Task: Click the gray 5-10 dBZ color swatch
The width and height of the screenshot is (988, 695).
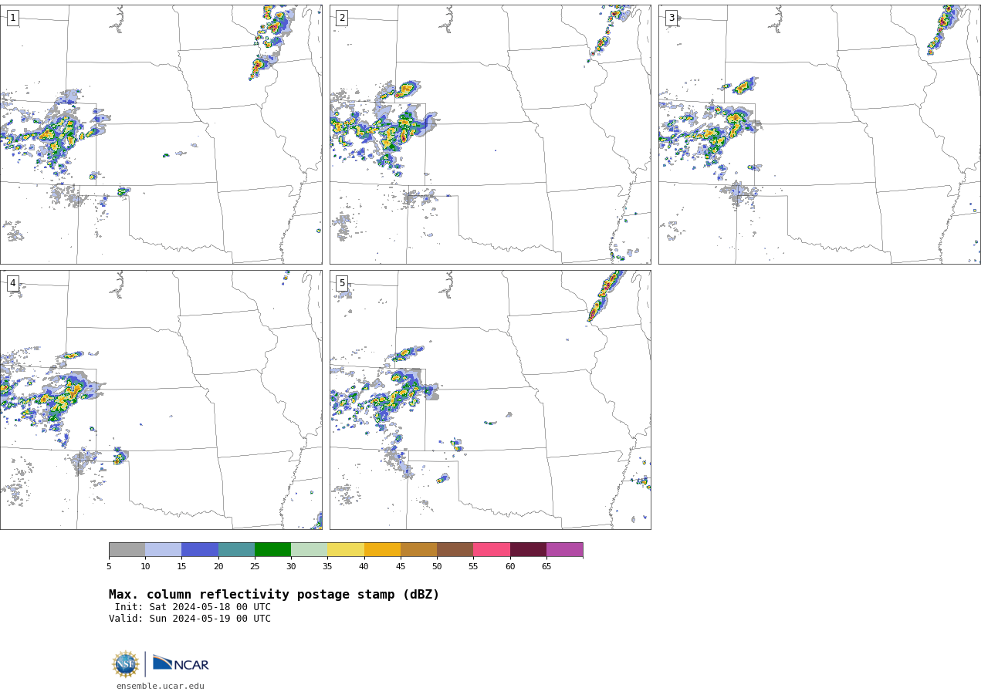Action: pyautogui.click(x=127, y=550)
